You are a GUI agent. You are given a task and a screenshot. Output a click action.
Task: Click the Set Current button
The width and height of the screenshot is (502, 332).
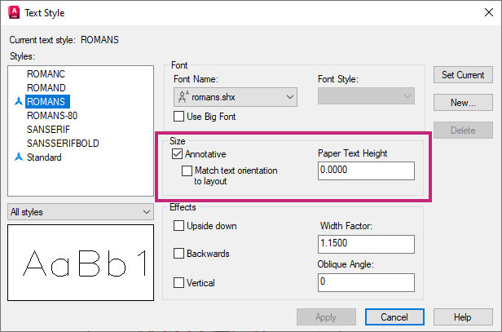[x=463, y=75]
